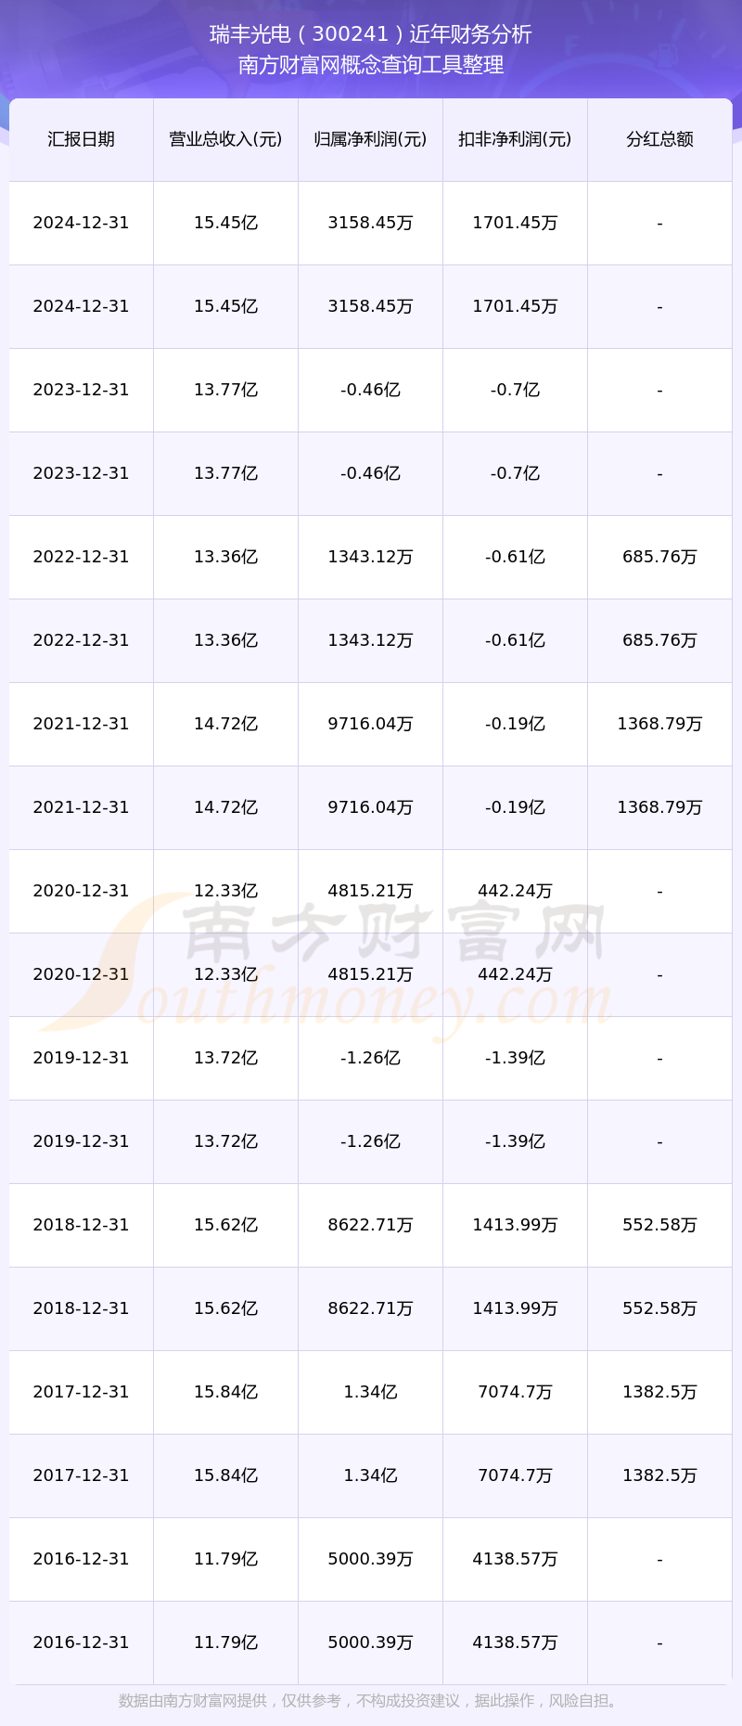Click the first 3158.45万 net profit value
The width and height of the screenshot is (742, 1726).
tap(370, 223)
